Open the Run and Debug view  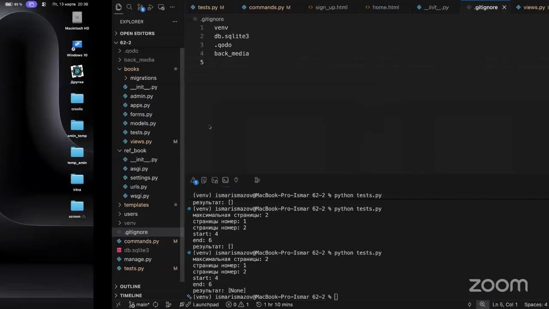[x=151, y=7]
